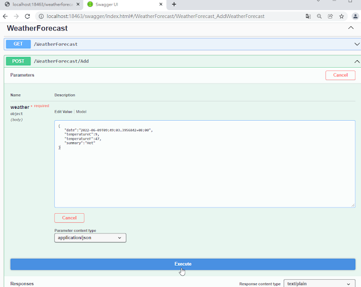Open browser zoom icon
Viewport: 361px width, 287px height.
[319, 16]
